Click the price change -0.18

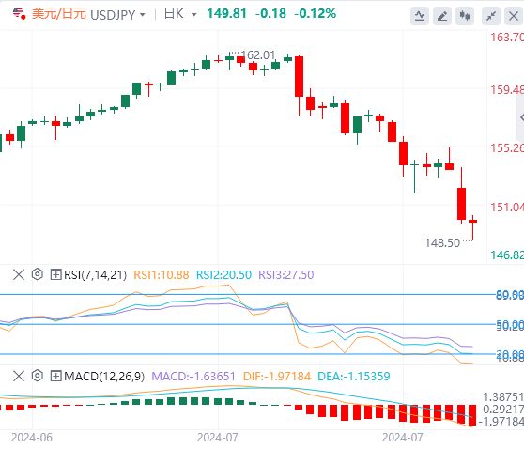(x=270, y=14)
